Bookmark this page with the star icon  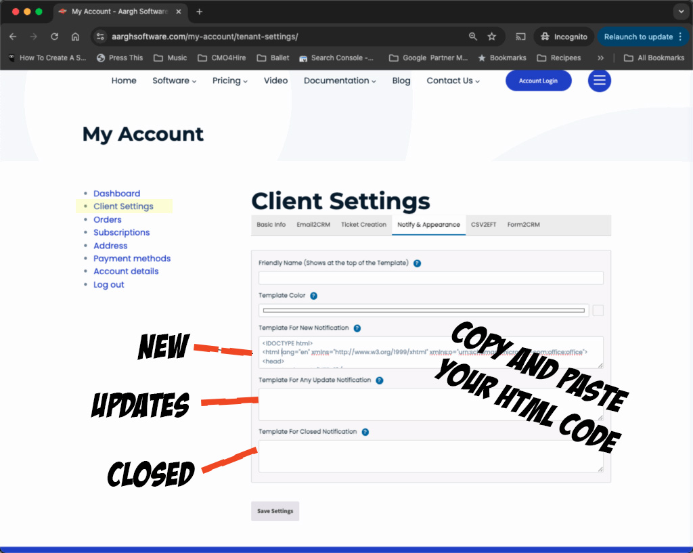[492, 37]
